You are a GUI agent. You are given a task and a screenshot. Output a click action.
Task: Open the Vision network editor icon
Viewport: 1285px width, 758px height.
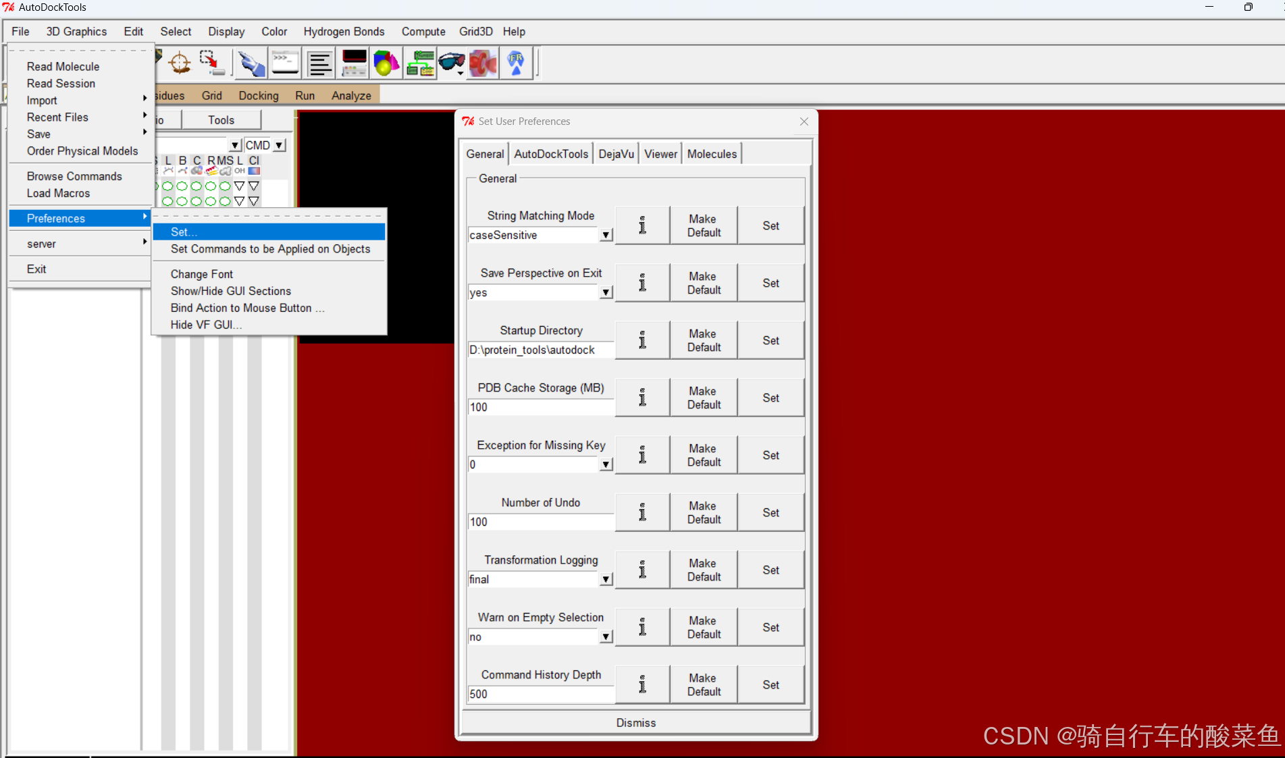[420, 63]
